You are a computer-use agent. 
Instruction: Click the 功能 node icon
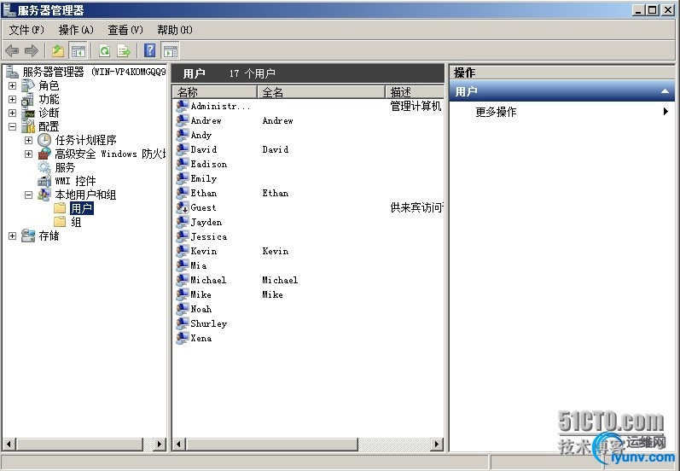click(28, 99)
